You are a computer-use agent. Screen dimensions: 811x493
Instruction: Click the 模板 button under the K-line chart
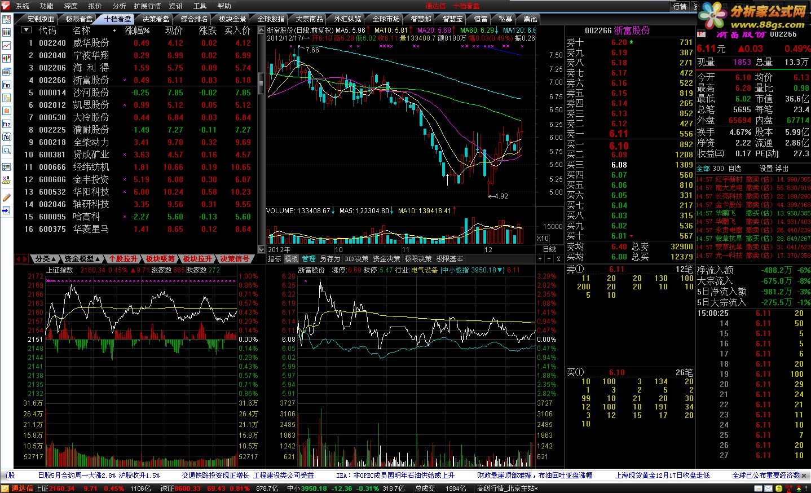pos(291,259)
